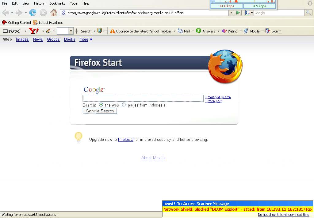Viewport: 314px width, 218px height.
Task: Click the Getting Started bookmark icon
Action: 4,22
